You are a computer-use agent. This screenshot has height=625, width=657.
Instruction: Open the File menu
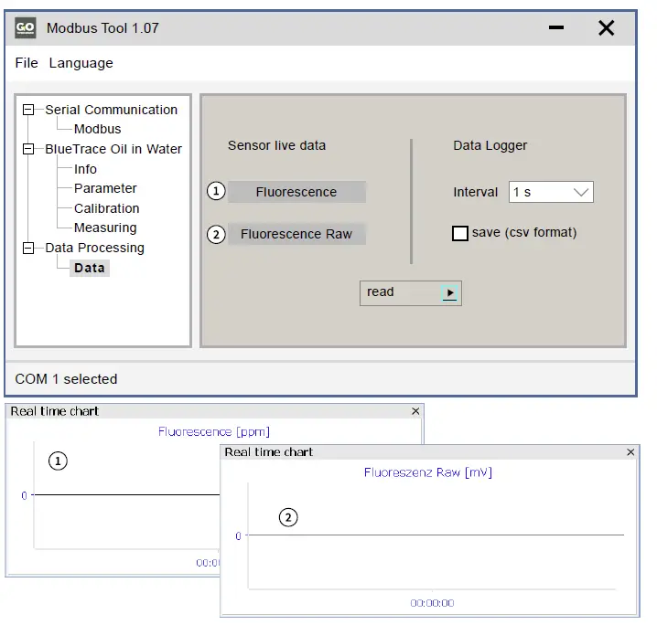(27, 63)
